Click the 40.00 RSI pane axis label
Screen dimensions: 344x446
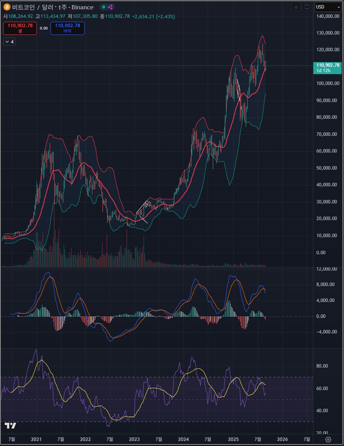coord(322,410)
